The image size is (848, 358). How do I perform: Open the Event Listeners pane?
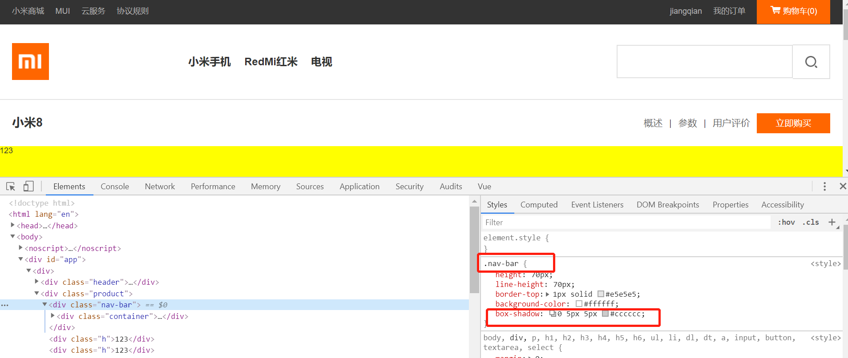597,205
